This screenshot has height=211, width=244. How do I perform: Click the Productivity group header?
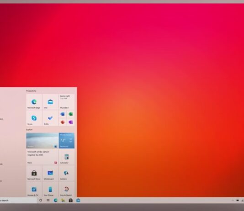pos(31,91)
